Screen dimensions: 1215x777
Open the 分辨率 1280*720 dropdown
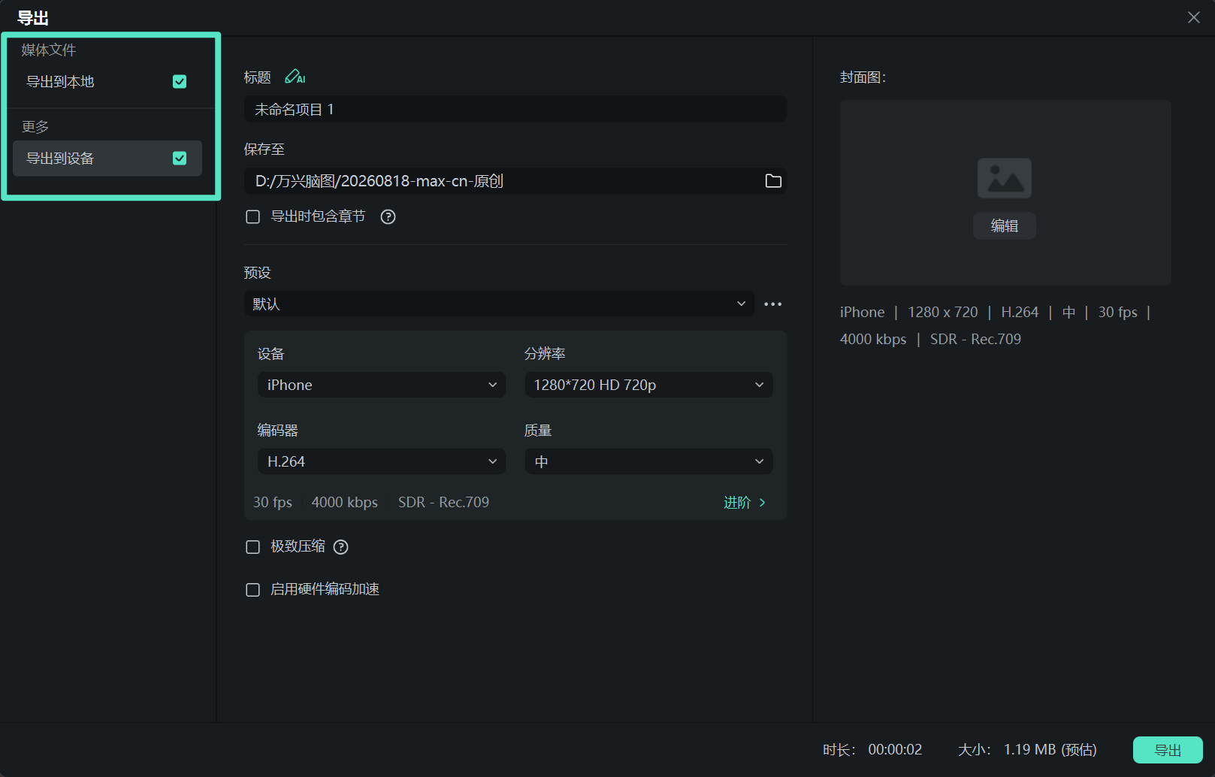tap(648, 385)
